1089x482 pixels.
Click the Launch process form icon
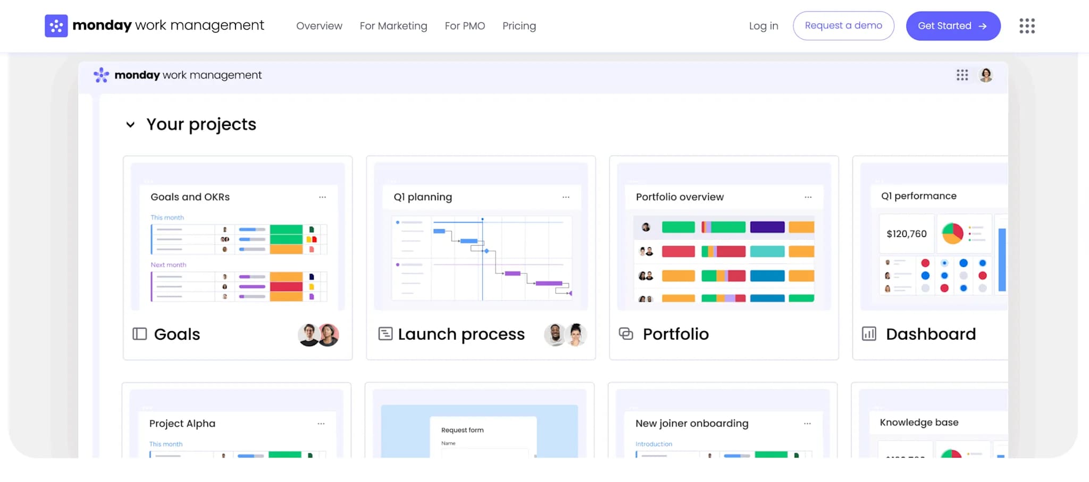[385, 334]
